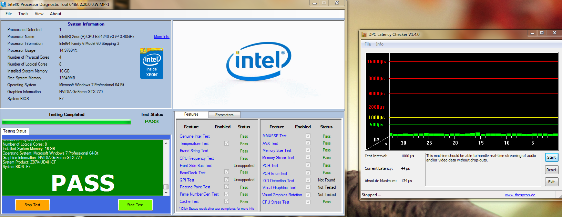Screen dimensions: 562x217
Task: Click the large Intel logo image
Action: pyautogui.click(x=258, y=62)
